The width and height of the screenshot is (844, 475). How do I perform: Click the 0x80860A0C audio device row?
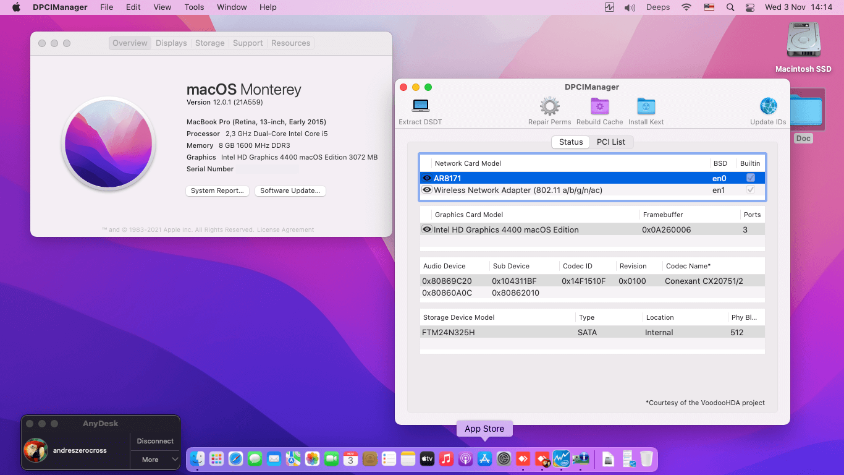(593, 293)
